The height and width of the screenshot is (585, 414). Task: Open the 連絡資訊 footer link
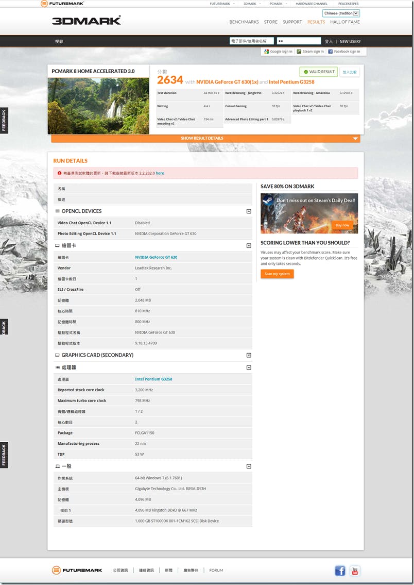pos(146,571)
